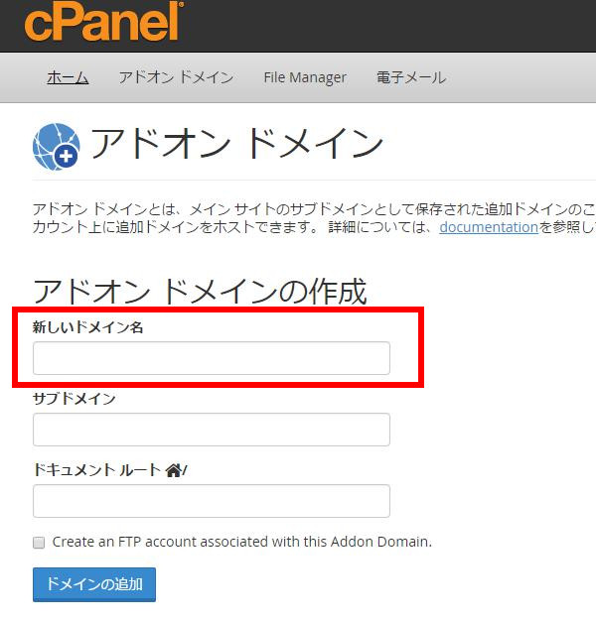This screenshot has width=596, height=622.
Task: Select the ドキュメント ルート input field
Action: [x=211, y=501]
